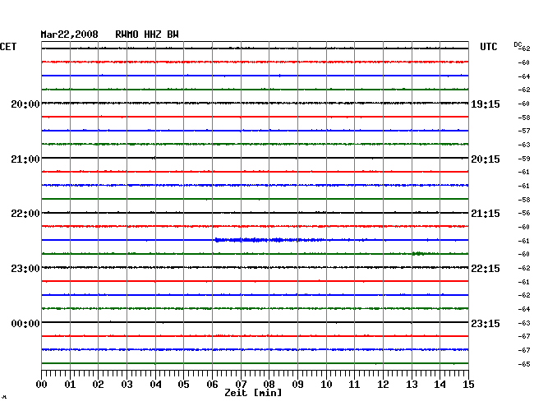Screen dimensions: 534x406
Task: Select the station label RWMO HHZ BW
Action: pyautogui.click(x=147, y=35)
